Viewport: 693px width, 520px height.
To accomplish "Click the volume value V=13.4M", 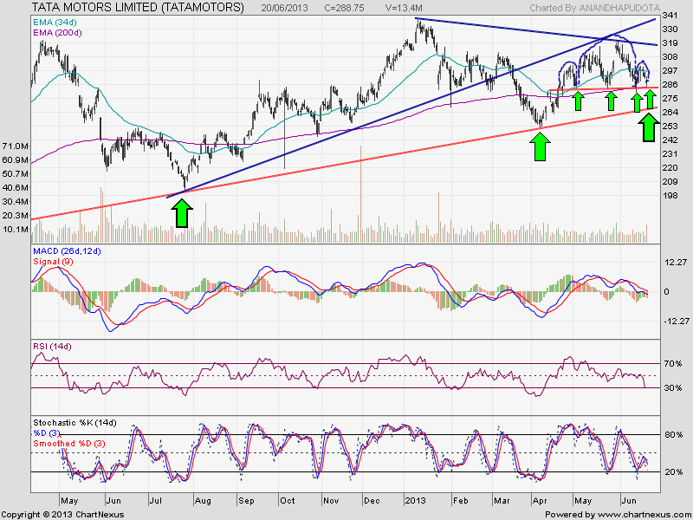I will 404,8.
